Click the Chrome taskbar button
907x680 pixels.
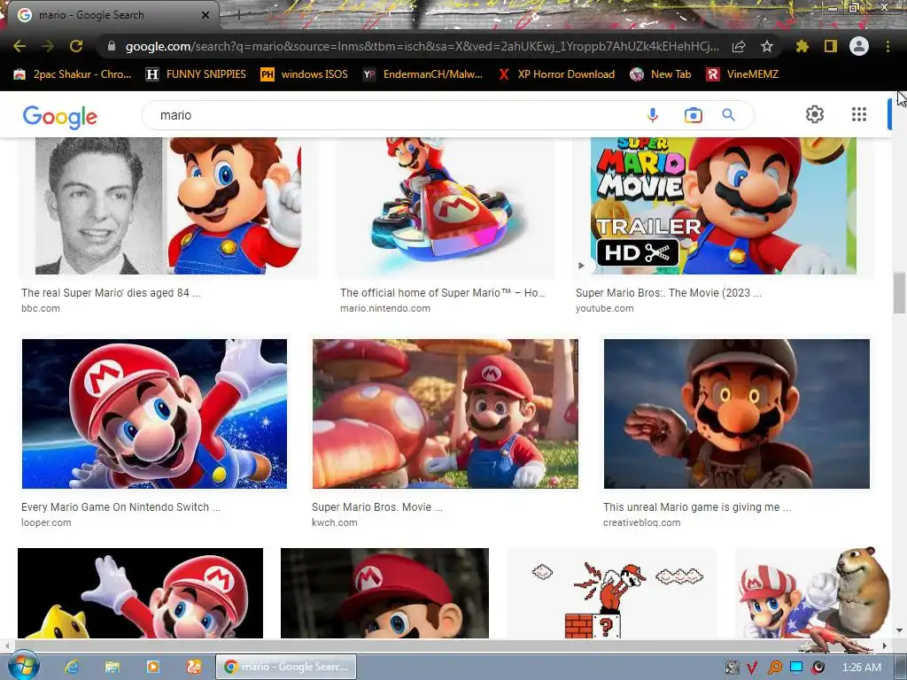pyautogui.click(x=286, y=667)
